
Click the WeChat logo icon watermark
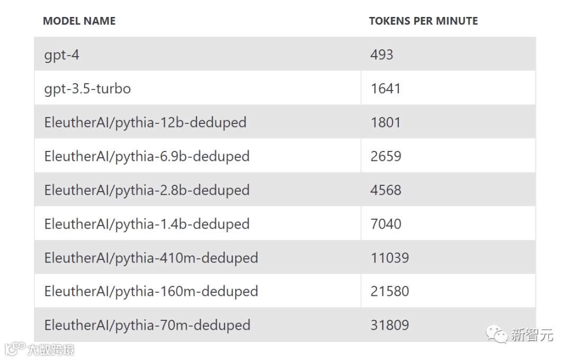(x=496, y=334)
